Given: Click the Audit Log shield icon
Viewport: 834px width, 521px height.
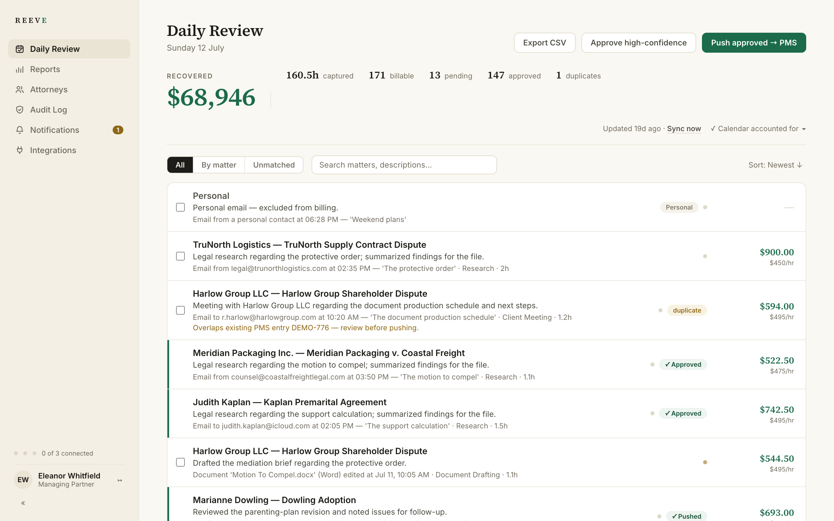Looking at the screenshot, I should click(20, 110).
